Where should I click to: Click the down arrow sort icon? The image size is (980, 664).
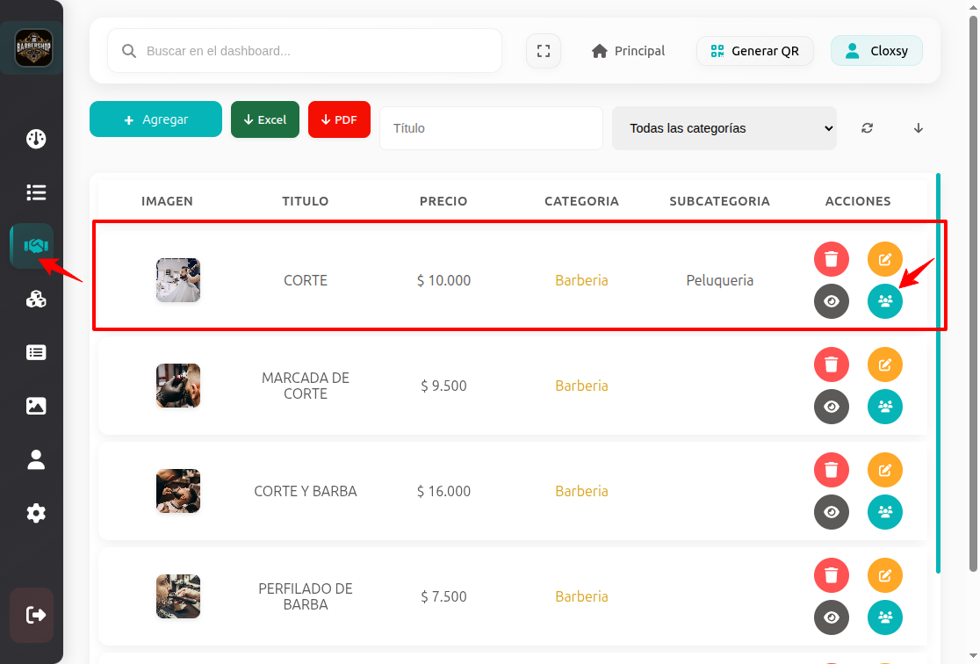pos(919,128)
